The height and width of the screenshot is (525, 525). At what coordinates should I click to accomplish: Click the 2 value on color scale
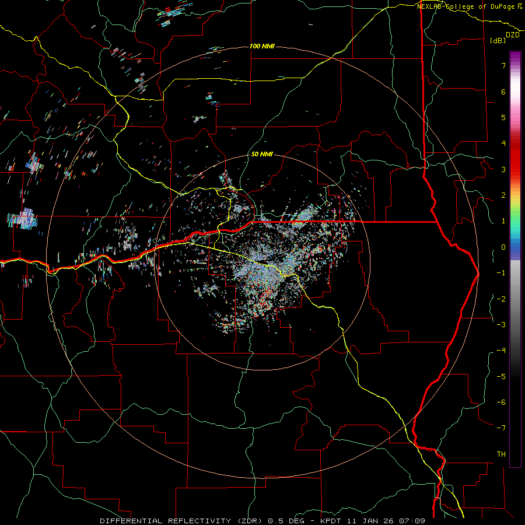[503, 195]
